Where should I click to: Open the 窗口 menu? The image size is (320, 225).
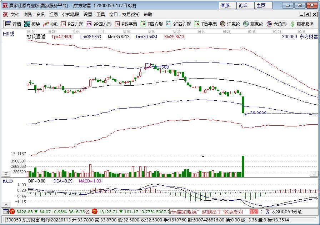[114, 15]
